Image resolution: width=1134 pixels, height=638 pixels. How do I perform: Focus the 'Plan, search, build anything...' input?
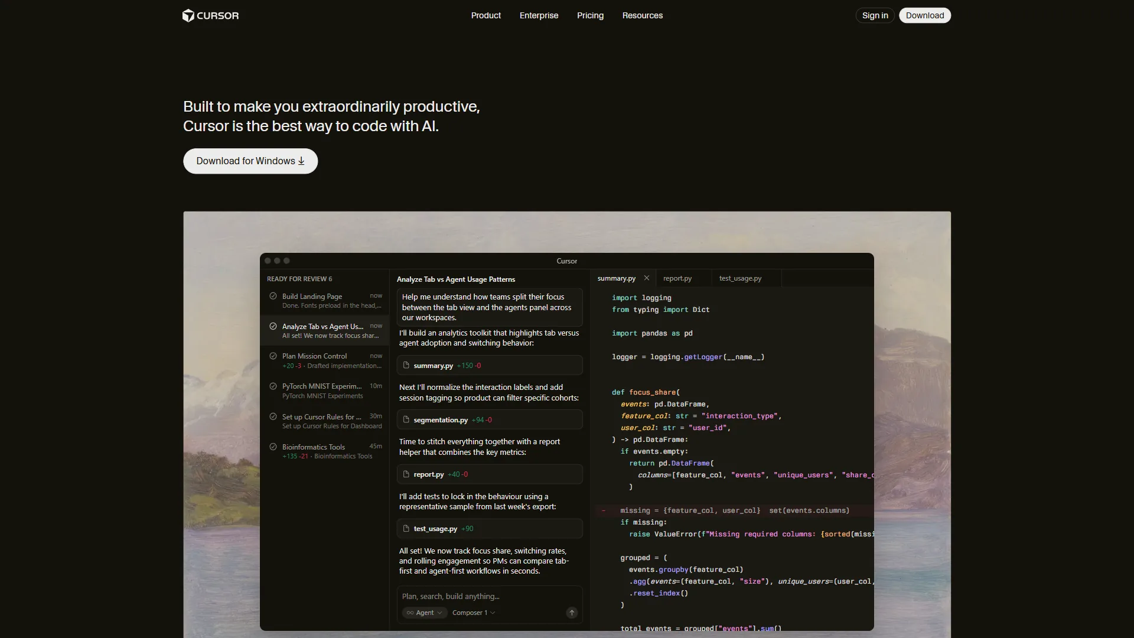click(489, 596)
